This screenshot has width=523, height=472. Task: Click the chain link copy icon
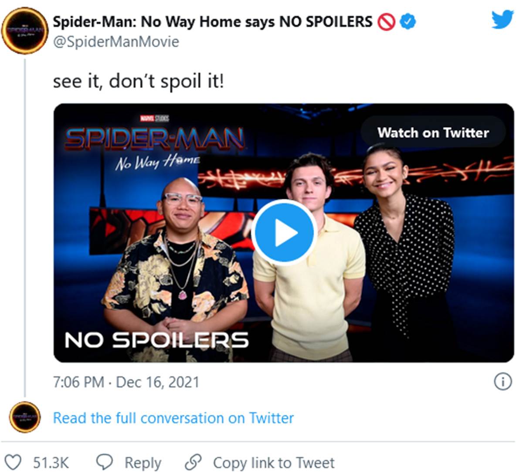pyautogui.click(x=193, y=462)
